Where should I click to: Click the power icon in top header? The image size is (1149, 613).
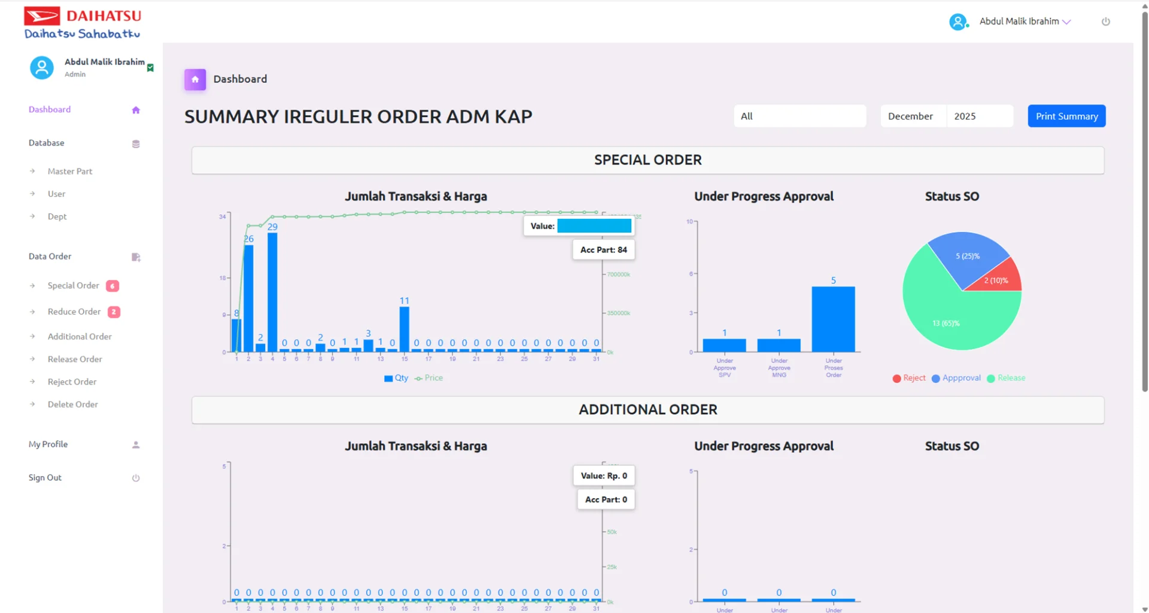[1105, 22]
